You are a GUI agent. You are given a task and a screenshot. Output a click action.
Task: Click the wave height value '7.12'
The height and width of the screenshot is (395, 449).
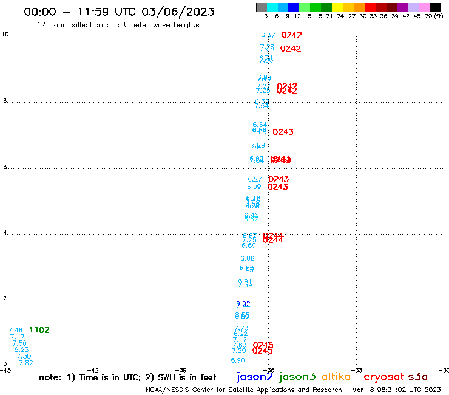(240, 340)
